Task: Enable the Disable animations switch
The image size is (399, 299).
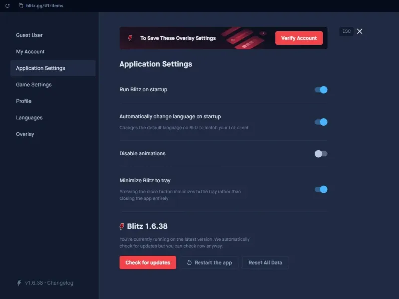Action: (321, 154)
